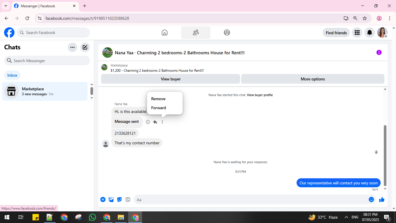The image size is (396, 223).
Task: Open Chats options three-dot icon
Action: (72, 47)
